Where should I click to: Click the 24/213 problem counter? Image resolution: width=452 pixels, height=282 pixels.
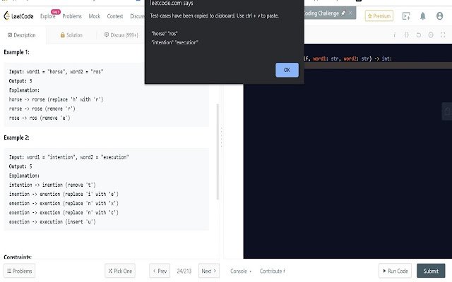pos(184,271)
